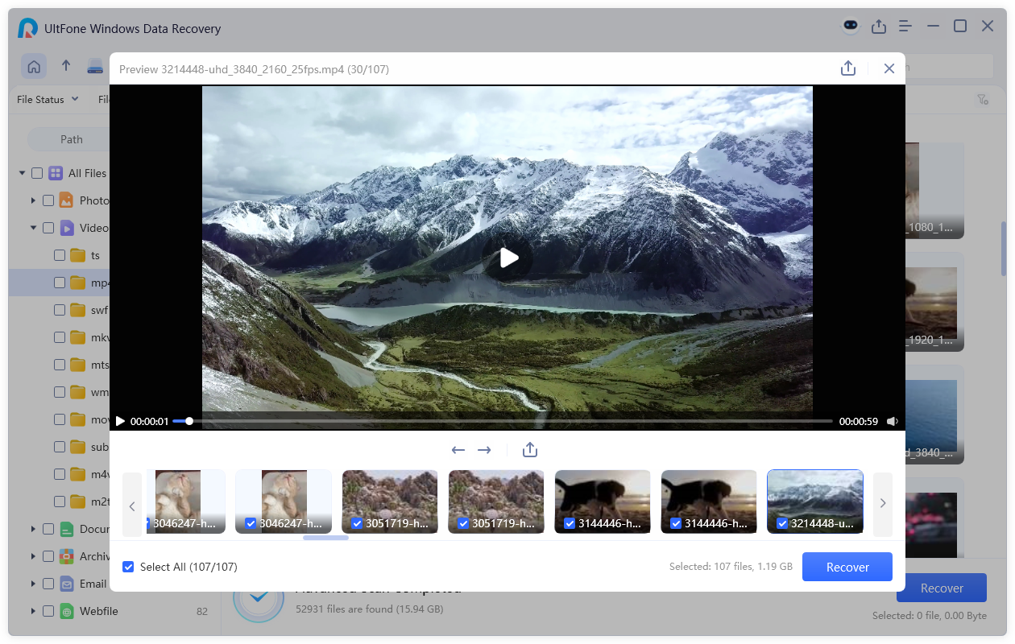The image size is (1015, 644).
Task: Click the share icon in the preview header
Action: click(x=848, y=68)
